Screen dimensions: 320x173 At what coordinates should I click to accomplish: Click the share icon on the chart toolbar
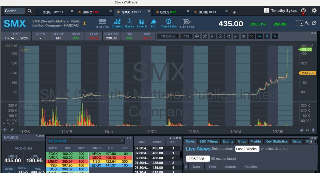point(228,36)
